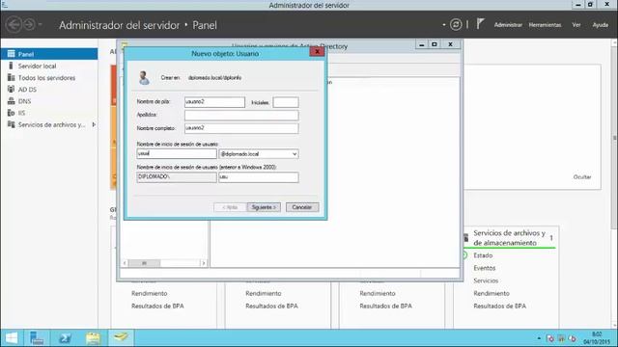The height and width of the screenshot is (347, 618).
Task: Open the Administrar menu
Action: pyautogui.click(x=508, y=25)
